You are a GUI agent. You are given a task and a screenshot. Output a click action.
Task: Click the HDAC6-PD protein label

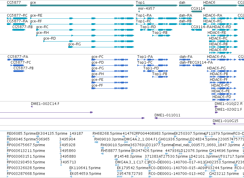click(x=222, y=97)
